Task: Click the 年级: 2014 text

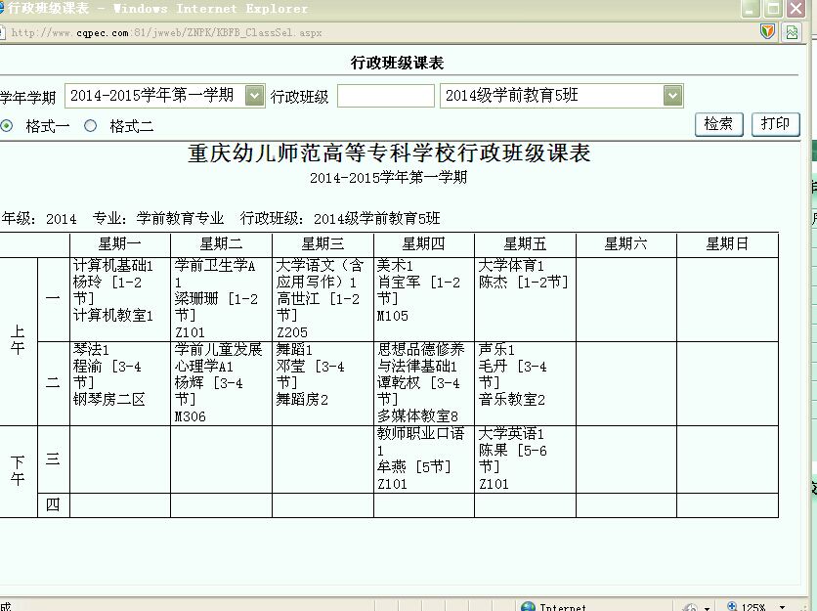Action: 39,218
